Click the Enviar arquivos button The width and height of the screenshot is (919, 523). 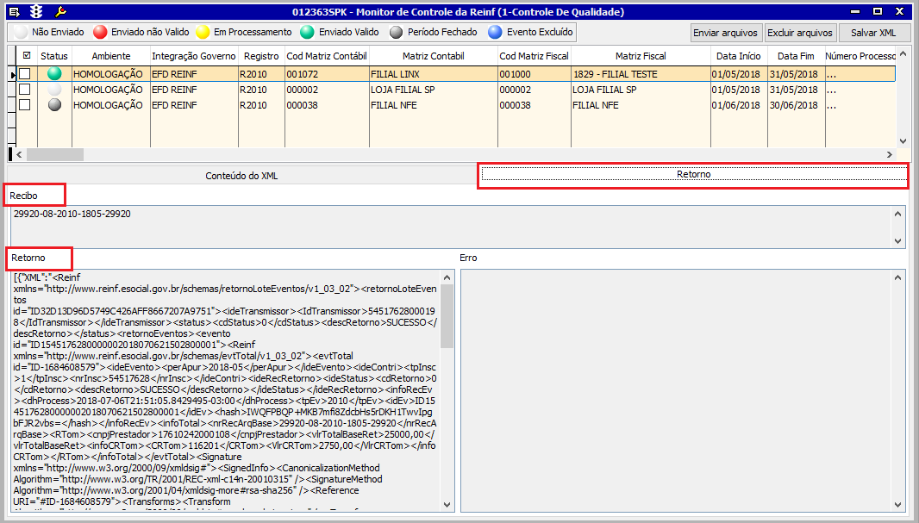click(726, 33)
